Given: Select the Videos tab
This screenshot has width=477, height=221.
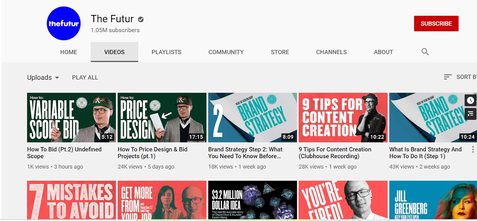Looking at the screenshot, I should tap(114, 52).
